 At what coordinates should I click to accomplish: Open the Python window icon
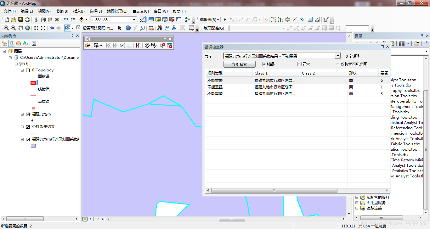pyautogui.click(x=179, y=20)
